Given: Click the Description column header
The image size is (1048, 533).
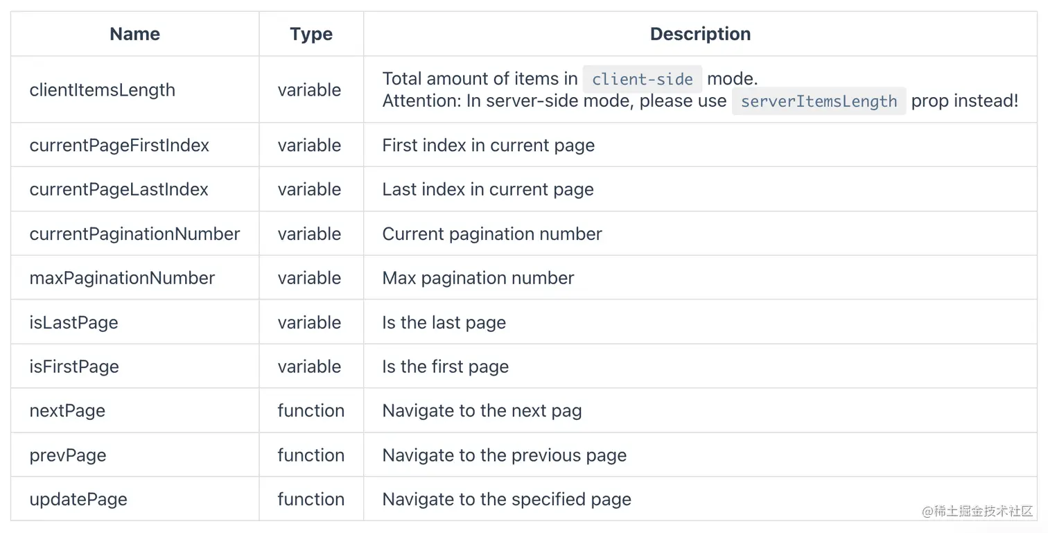Looking at the screenshot, I should pyautogui.click(x=700, y=34).
